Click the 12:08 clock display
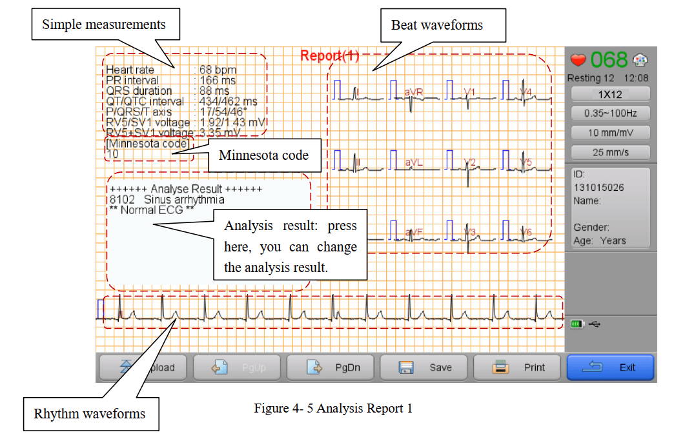 (636, 78)
